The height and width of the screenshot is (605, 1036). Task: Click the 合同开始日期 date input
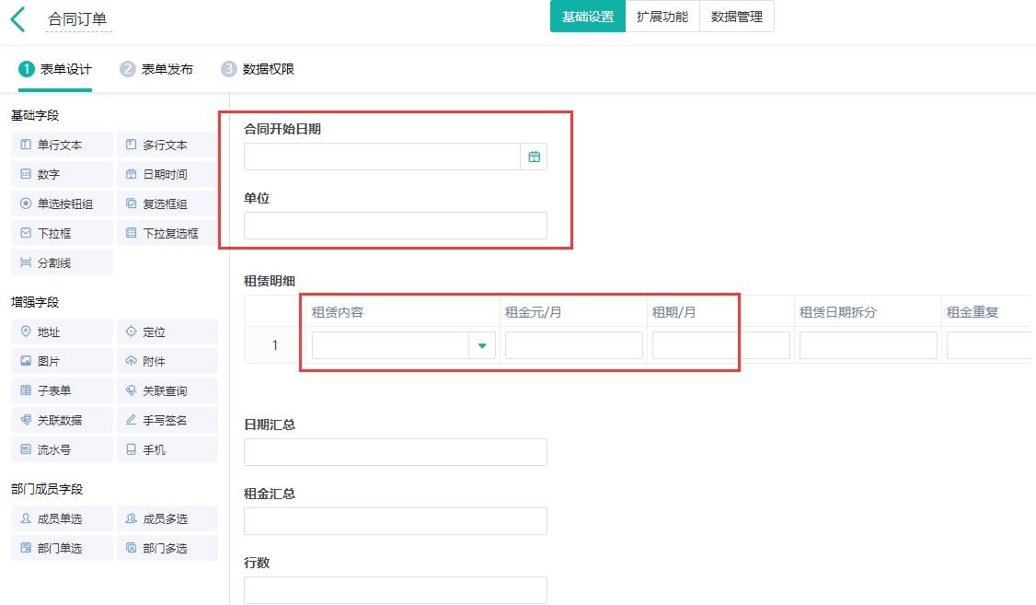tap(383, 157)
